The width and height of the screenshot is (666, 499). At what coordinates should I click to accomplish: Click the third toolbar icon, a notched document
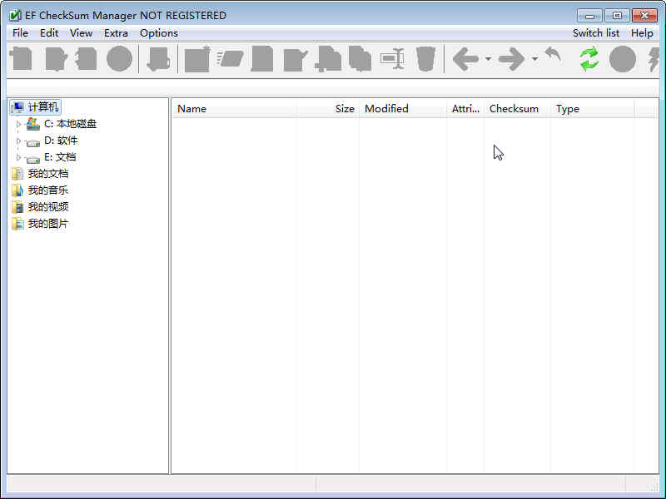point(87,58)
